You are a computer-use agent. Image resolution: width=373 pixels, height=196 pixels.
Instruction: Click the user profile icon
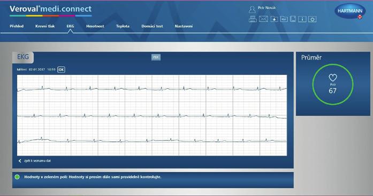[x=252, y=9]
